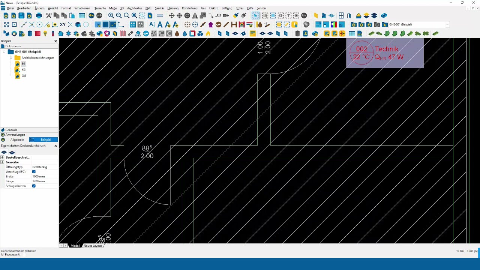This screenshot has width=480, height=270.
Task: Open the Lüftung menu
Action: [x=227, y=8]
